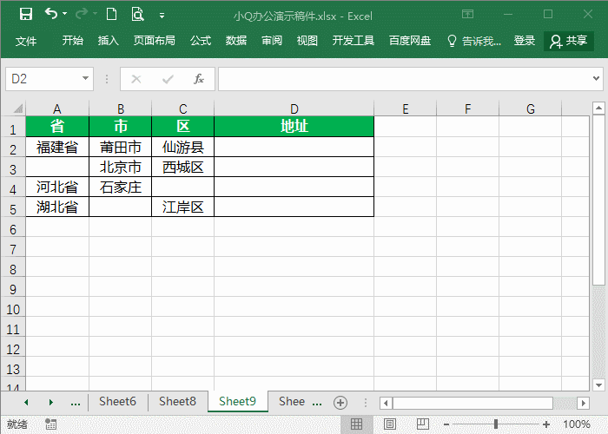
Task: Click next sheet navigation arrow
Action: pos(50,403)
